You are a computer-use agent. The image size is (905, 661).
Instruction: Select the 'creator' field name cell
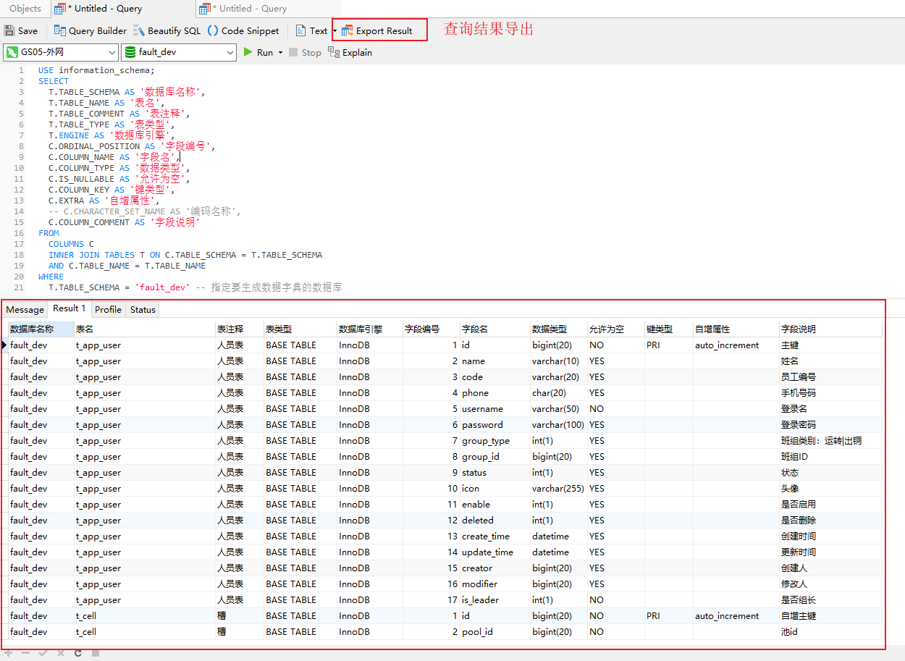pos(494,568)
